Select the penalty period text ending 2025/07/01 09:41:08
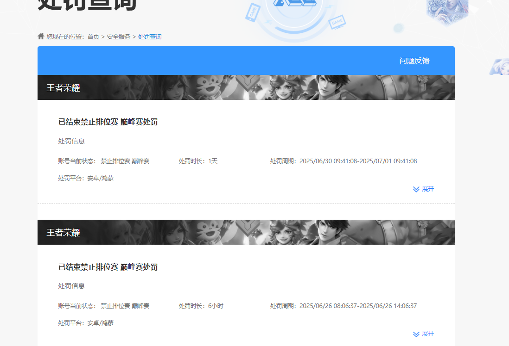509x346 pixels. 344,161
